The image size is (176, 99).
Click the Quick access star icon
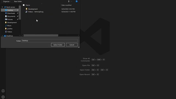(x=5, y=7)
